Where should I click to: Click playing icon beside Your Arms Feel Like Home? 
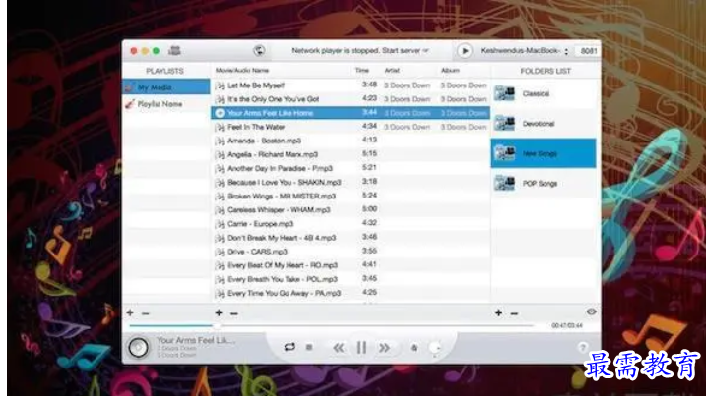pos(220,113)
